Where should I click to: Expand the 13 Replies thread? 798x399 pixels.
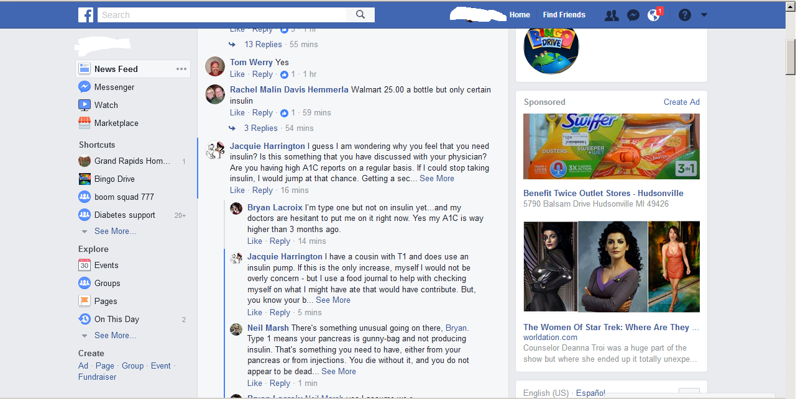[x=263, y=44]
